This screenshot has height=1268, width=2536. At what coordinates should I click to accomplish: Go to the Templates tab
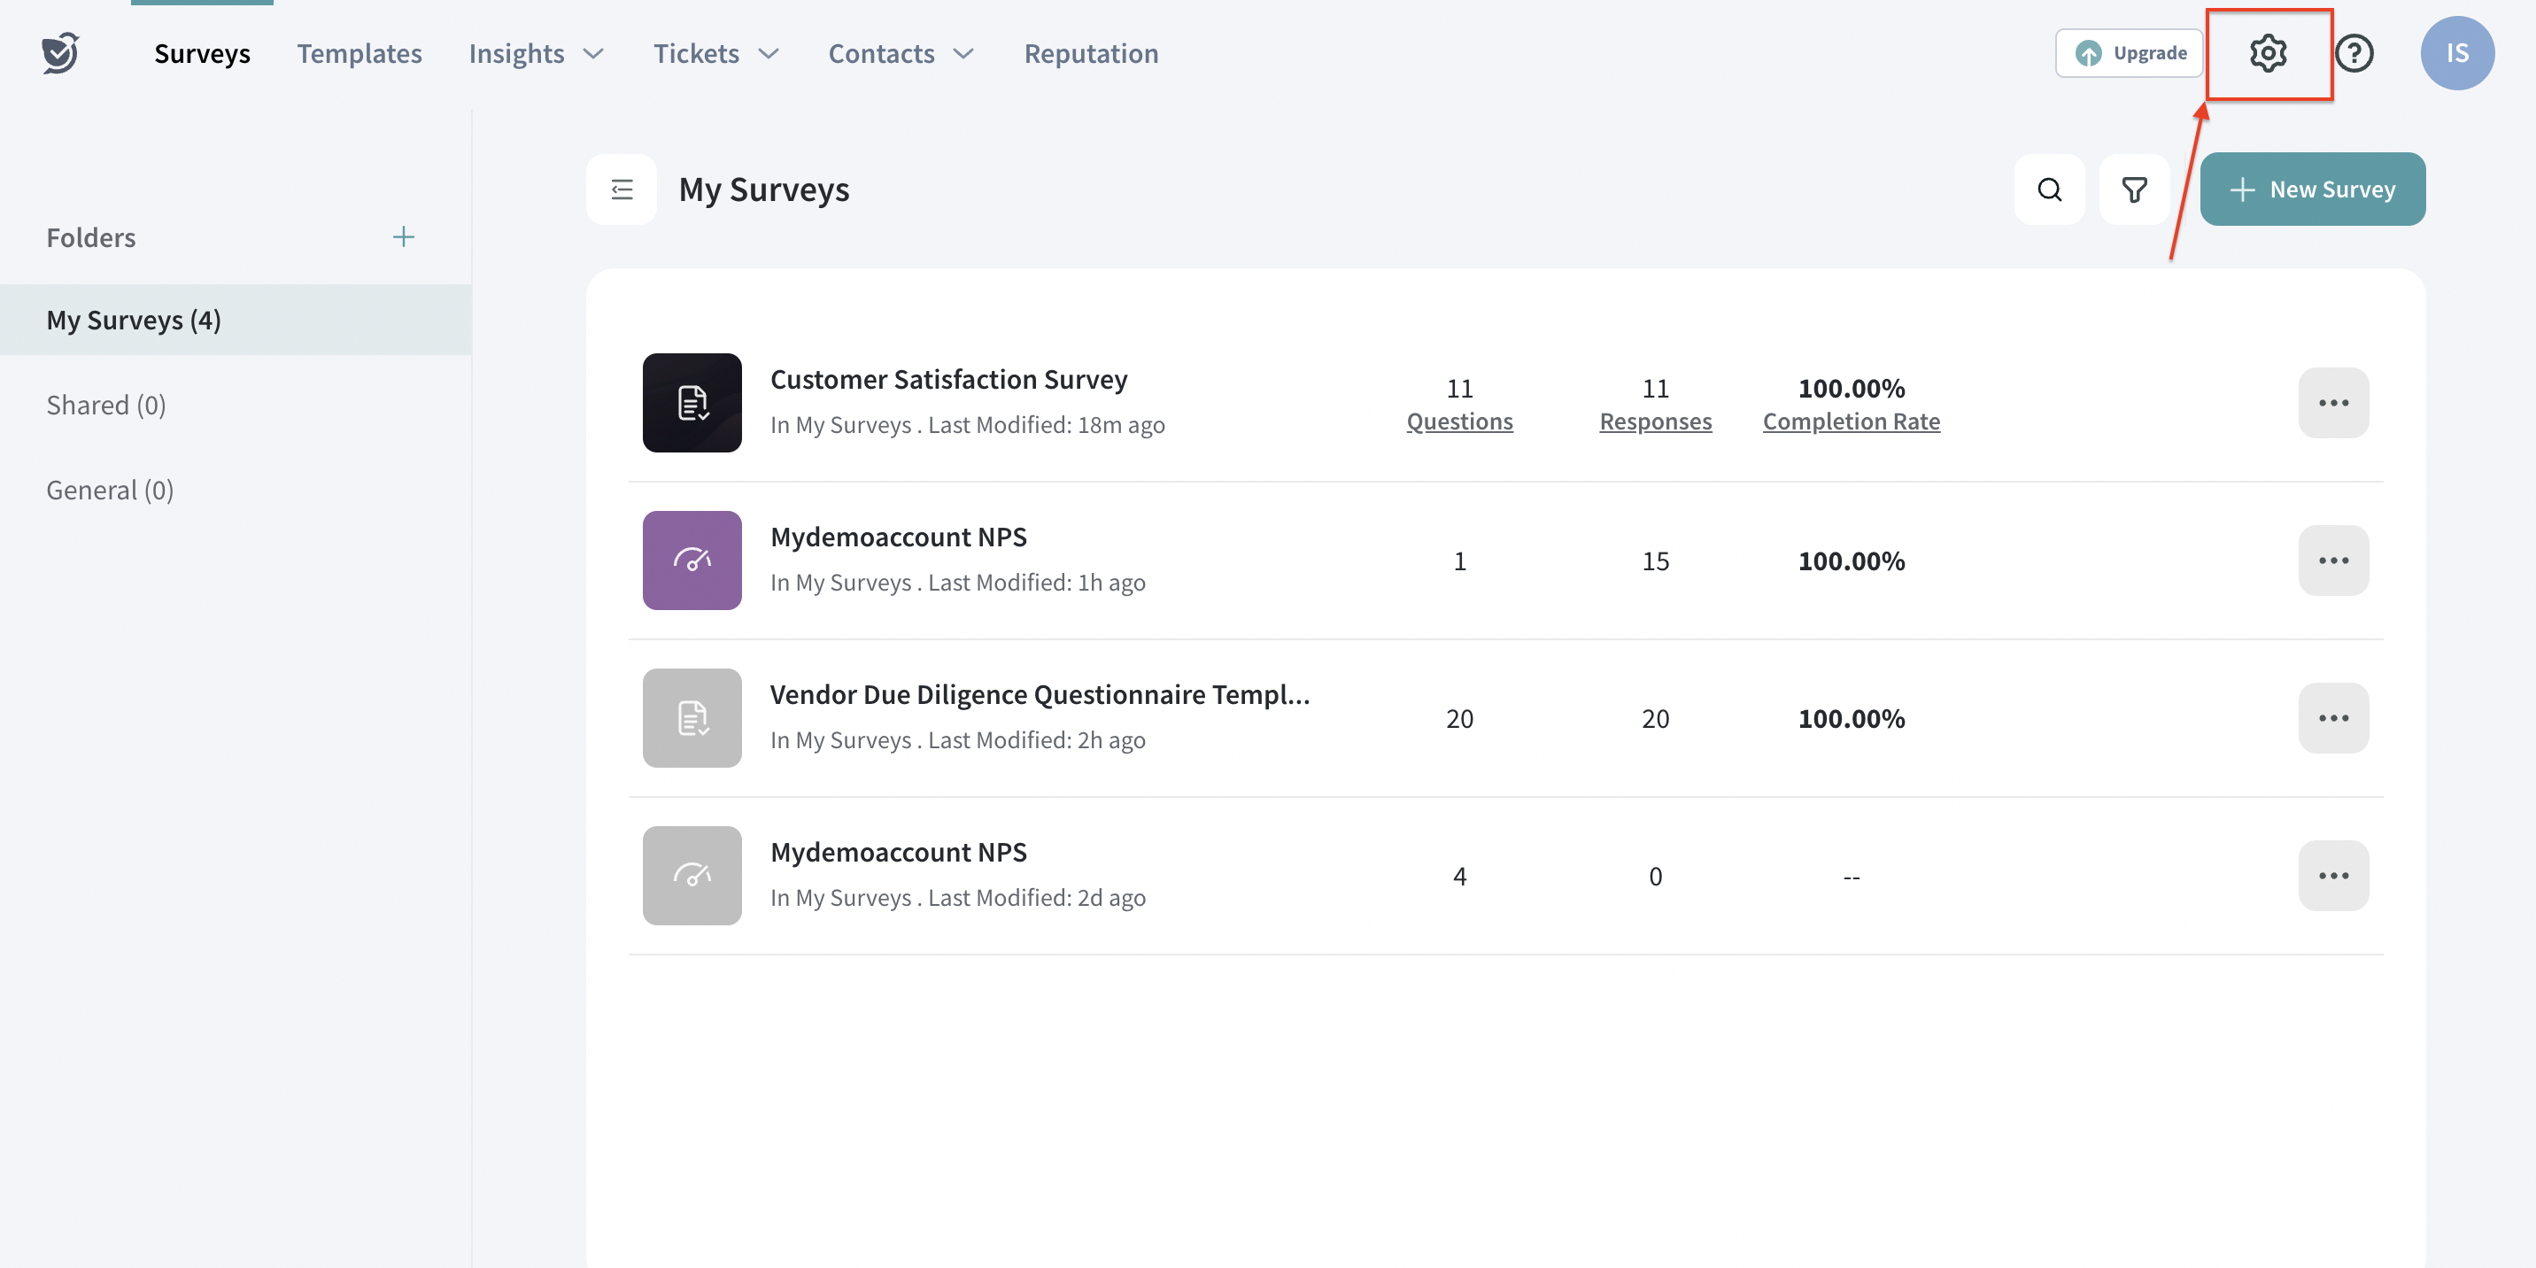coord(360,53)
